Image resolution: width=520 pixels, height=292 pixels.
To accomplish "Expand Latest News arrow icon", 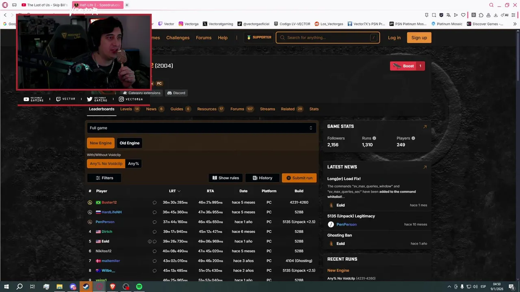I will click(x=425, y=167).
